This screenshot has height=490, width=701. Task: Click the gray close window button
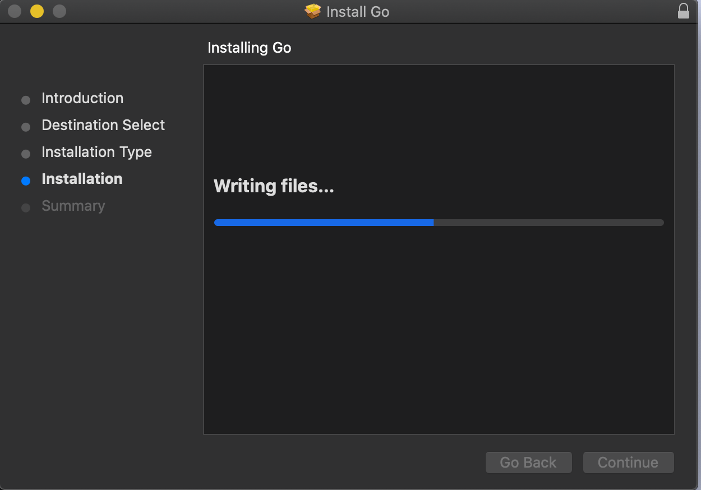15,11
